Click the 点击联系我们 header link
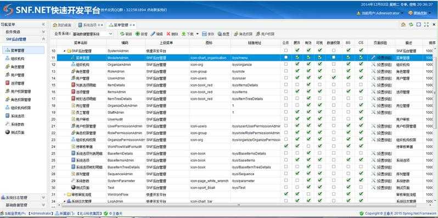Screen dimensions: 438x218 157,10
